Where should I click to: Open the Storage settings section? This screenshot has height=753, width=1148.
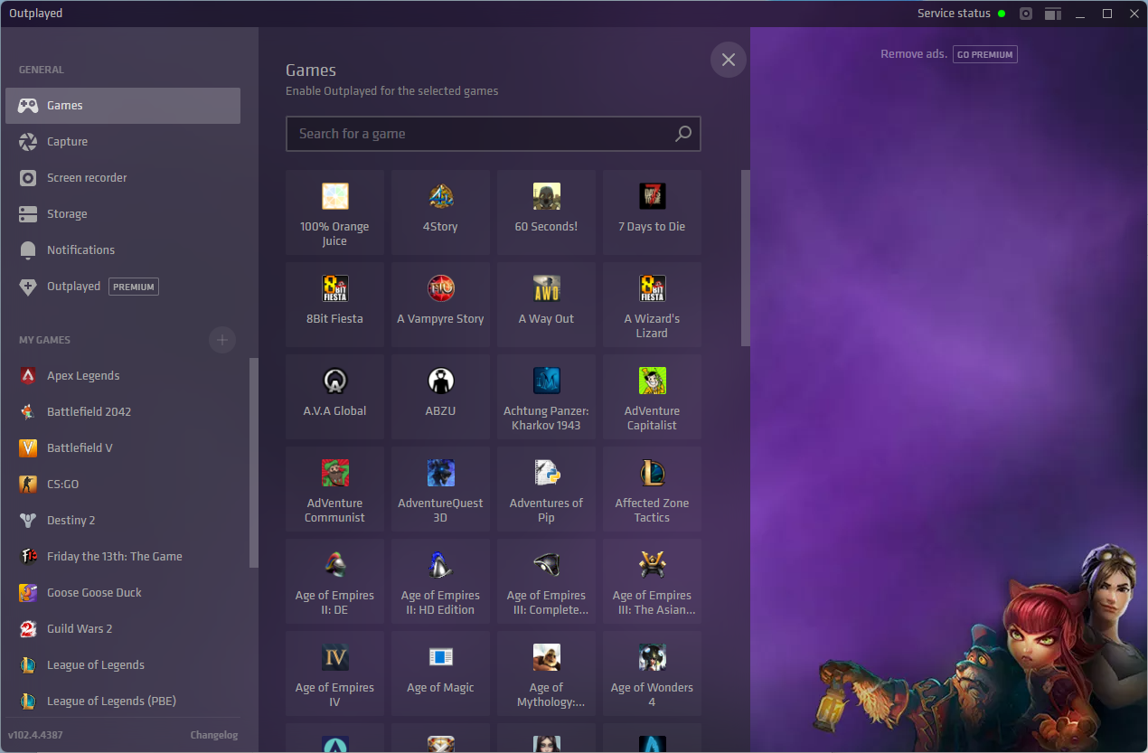(123, 214)
